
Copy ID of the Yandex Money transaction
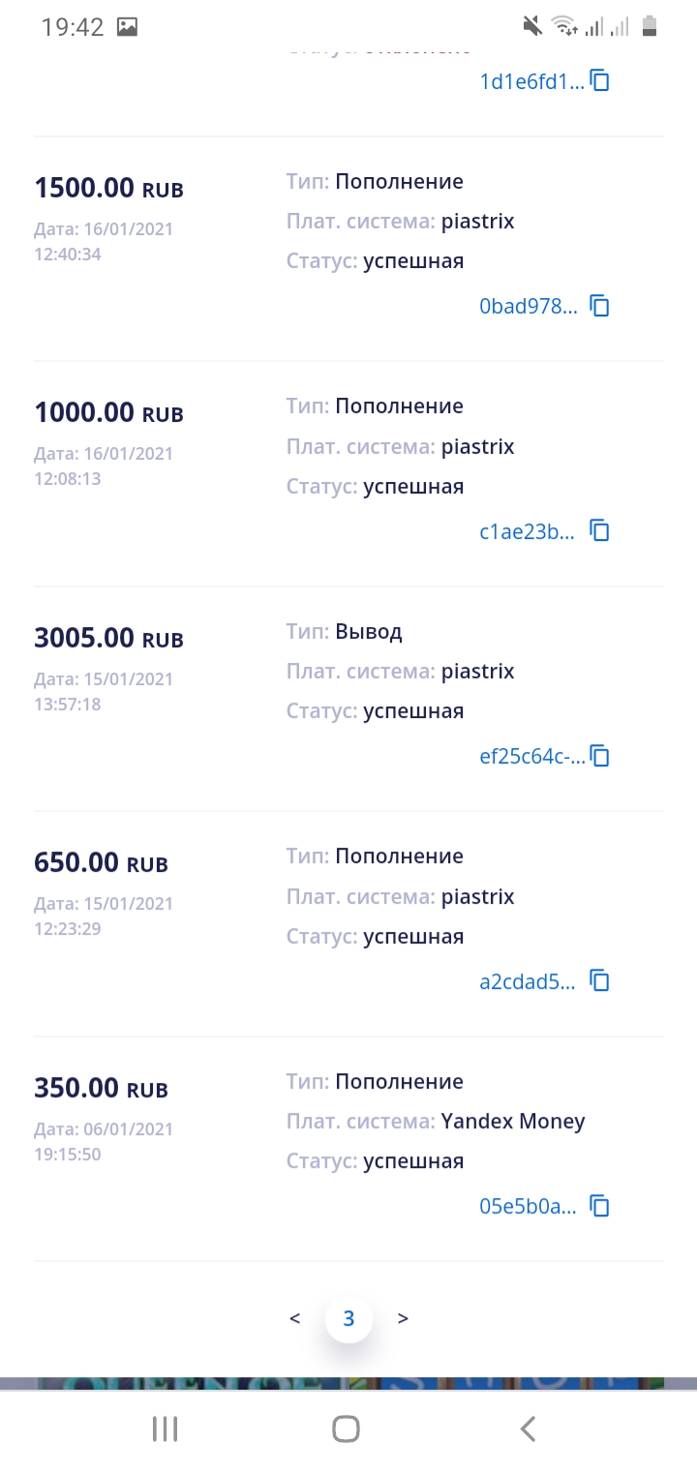(600, 1206)
